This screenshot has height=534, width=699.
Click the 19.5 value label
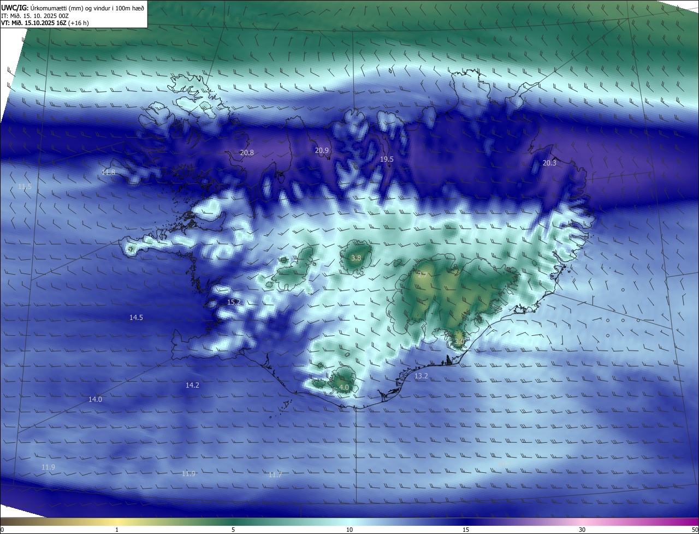[x=387, y=159]
